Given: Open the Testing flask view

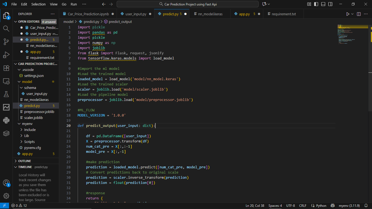Looking at the screenshot, I should point(6,94).
